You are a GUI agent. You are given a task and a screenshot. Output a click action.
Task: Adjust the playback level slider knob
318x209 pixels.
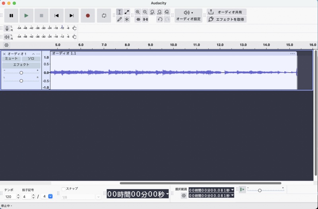tap(75, 37)
